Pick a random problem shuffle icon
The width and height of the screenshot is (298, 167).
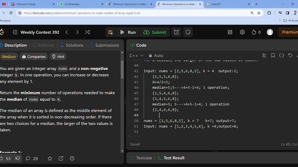click(x=87, y=32)
